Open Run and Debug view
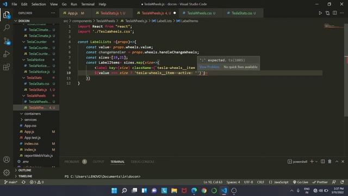 click(7, 54)
